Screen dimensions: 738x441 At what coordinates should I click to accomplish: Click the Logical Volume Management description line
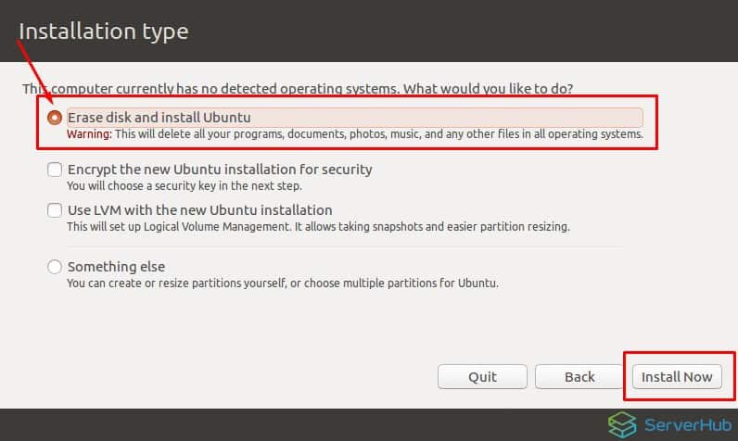click(318, 227)
